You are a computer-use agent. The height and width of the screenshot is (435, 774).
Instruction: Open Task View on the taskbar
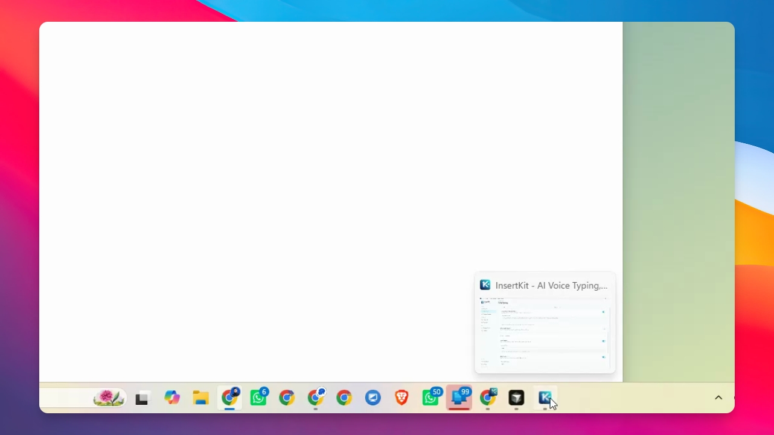click(142, 398)
